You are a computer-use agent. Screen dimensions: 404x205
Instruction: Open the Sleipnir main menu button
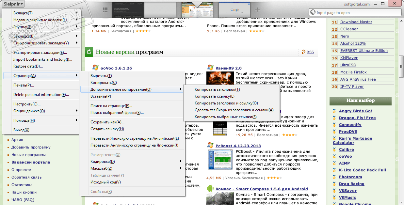(13, 4)
